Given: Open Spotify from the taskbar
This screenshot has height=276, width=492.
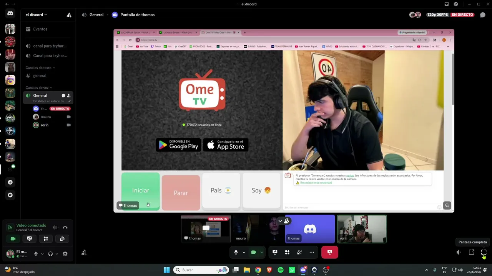Looking at the screenshot, I should point(281,270).
